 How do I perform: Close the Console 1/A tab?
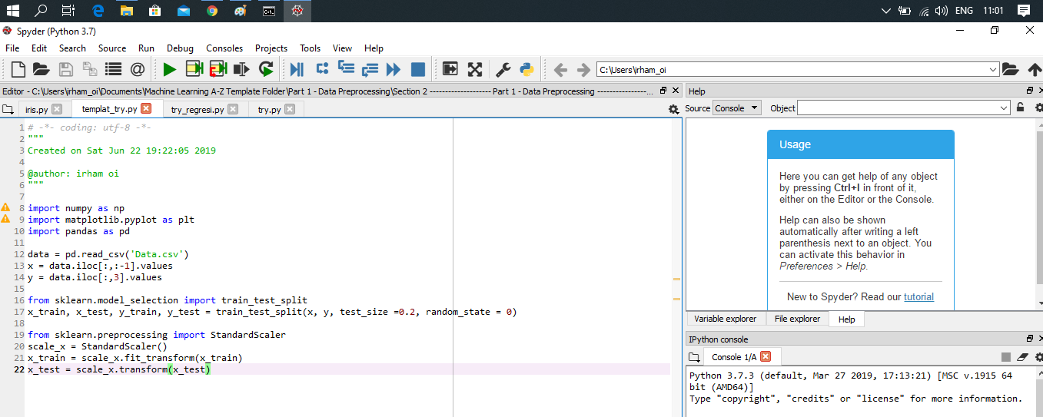pos(765,356)
